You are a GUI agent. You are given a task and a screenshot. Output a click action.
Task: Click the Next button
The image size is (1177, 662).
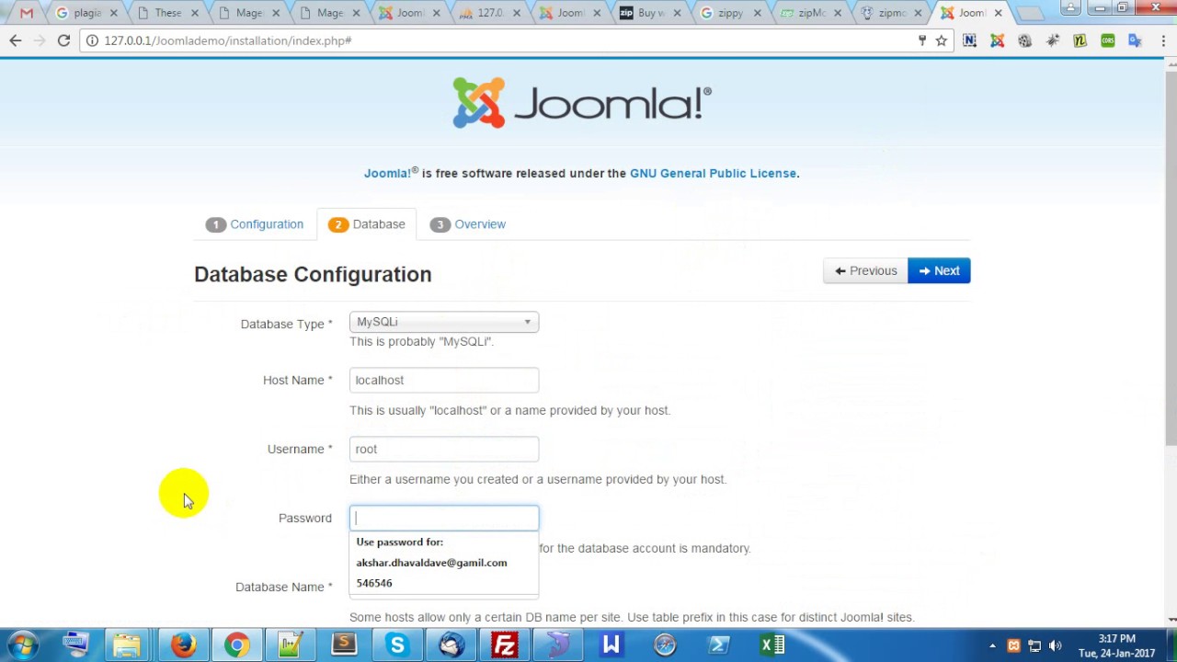coord(939,270)
